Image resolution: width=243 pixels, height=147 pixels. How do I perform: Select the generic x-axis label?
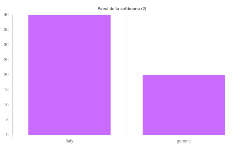point(184,141)
